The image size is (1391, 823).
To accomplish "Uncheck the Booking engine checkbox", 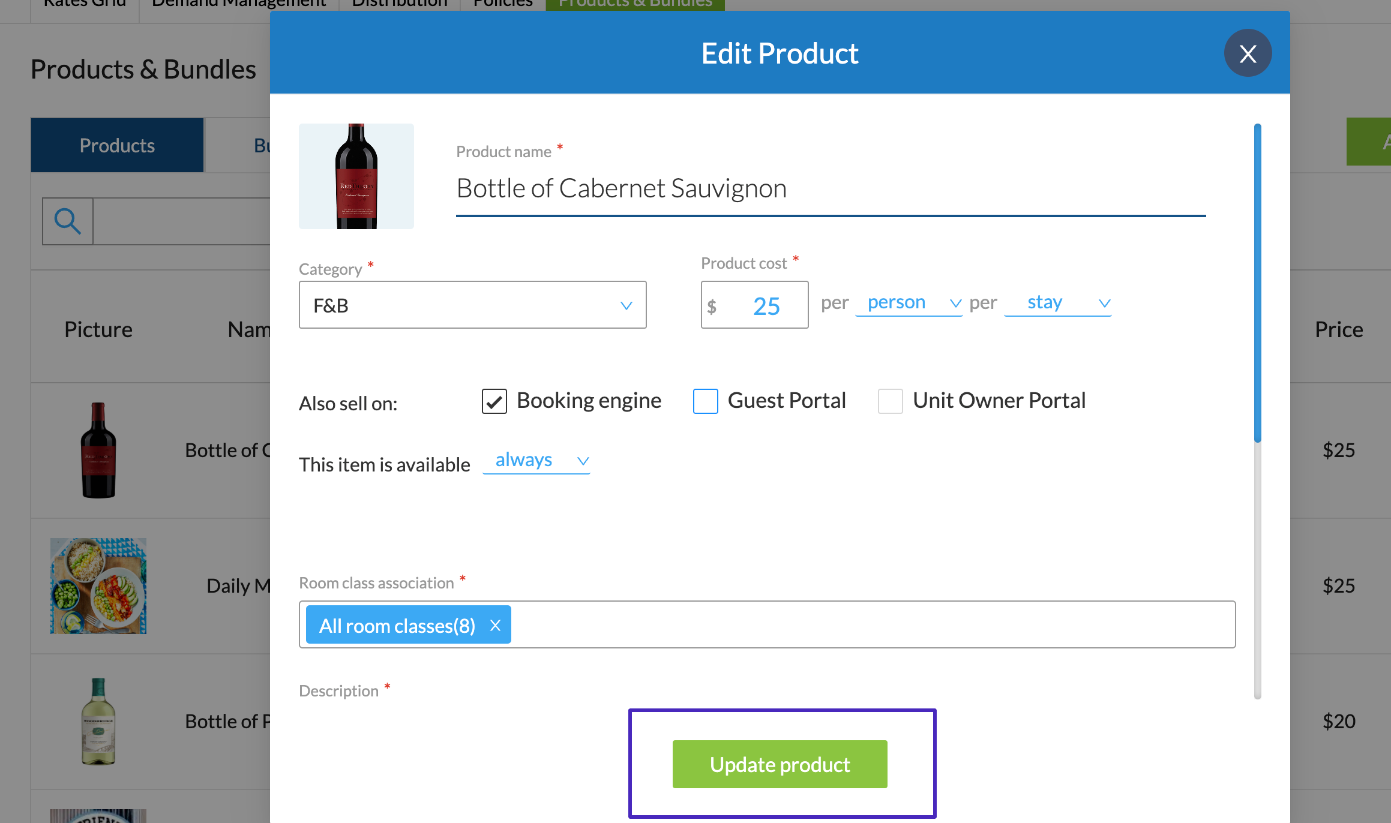I will (x=494, y=401).
